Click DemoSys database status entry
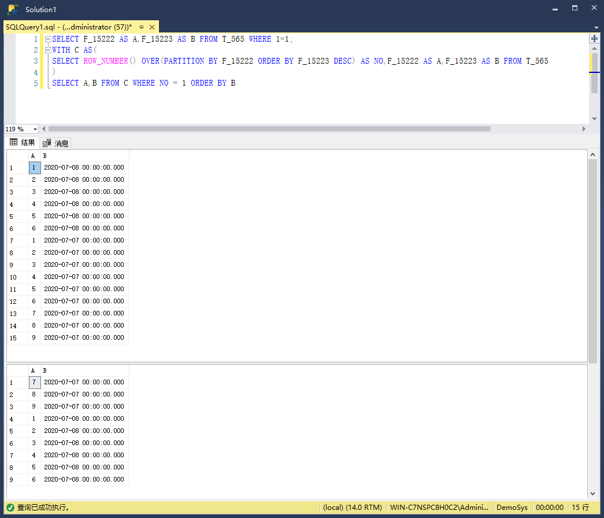The width and height of the screenshot is (604, 518). 512,508
